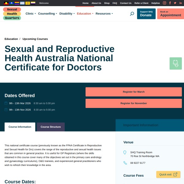184x184 pixels.
Task: Expand the Clinic dropdown menu
Action: [x=31, y=14]
